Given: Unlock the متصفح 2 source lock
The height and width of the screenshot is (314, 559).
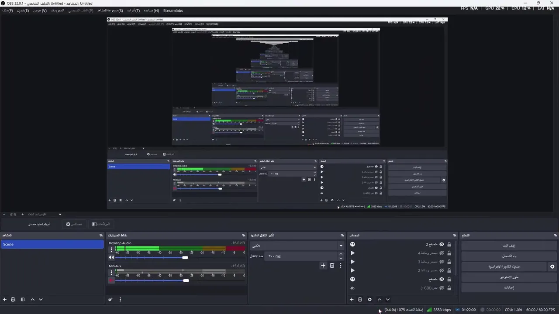Looking at the screenshot, I should pyautogui.click(x=449, y=244).
